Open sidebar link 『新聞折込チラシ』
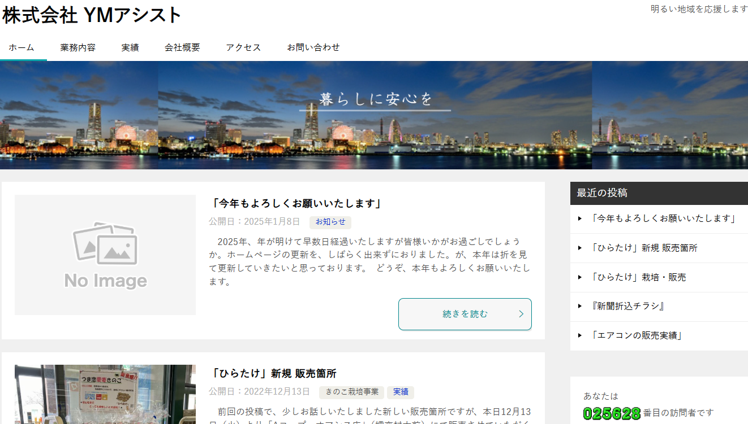The height and width of the screenshot is (424, 748). point(627,306)
